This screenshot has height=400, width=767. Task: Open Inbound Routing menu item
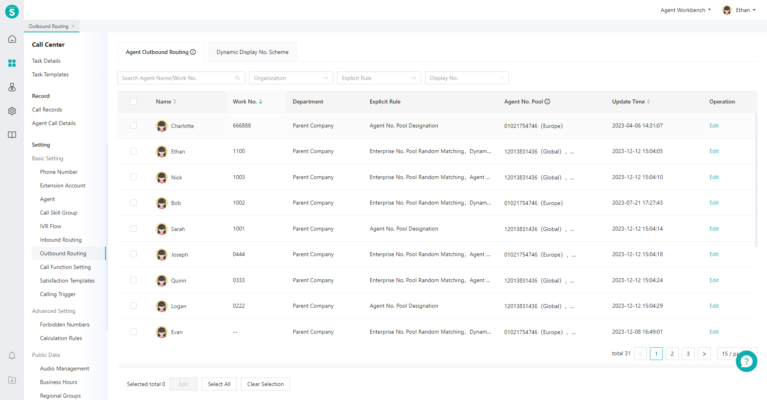coord(61,240)
